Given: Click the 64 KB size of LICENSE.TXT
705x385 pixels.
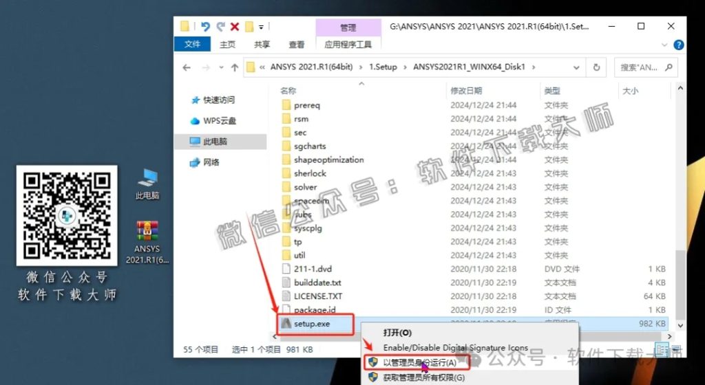Looking at the screenshot, I should 654,296.
